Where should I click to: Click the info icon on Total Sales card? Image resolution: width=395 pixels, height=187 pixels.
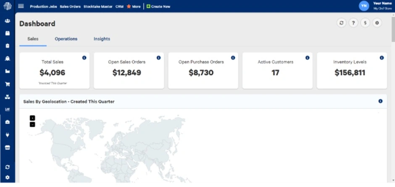[84, 57]
